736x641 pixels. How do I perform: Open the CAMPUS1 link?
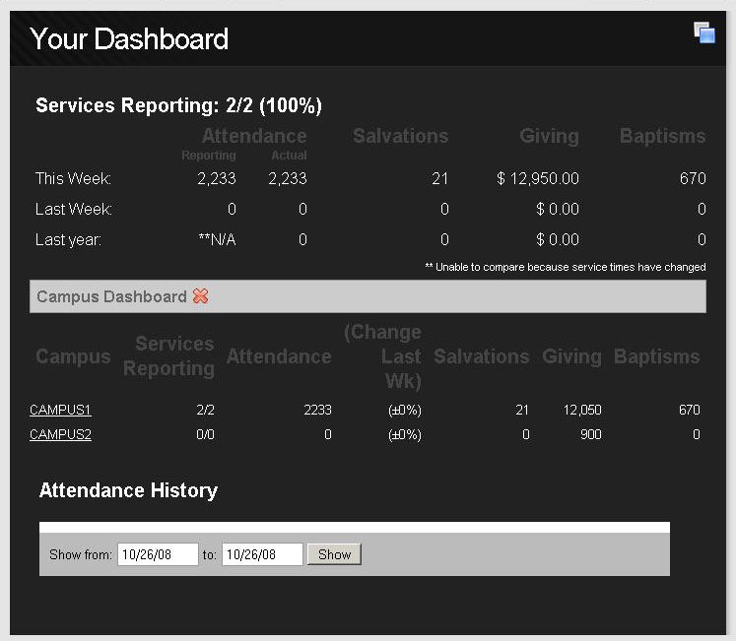(x=60, y=410)
